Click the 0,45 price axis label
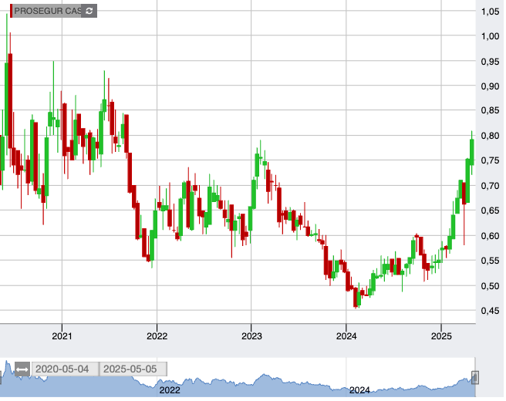 pos(490,311)
